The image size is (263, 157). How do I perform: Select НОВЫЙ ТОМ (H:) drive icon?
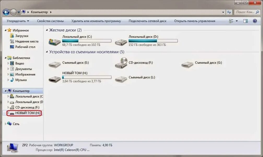point(55,79)
